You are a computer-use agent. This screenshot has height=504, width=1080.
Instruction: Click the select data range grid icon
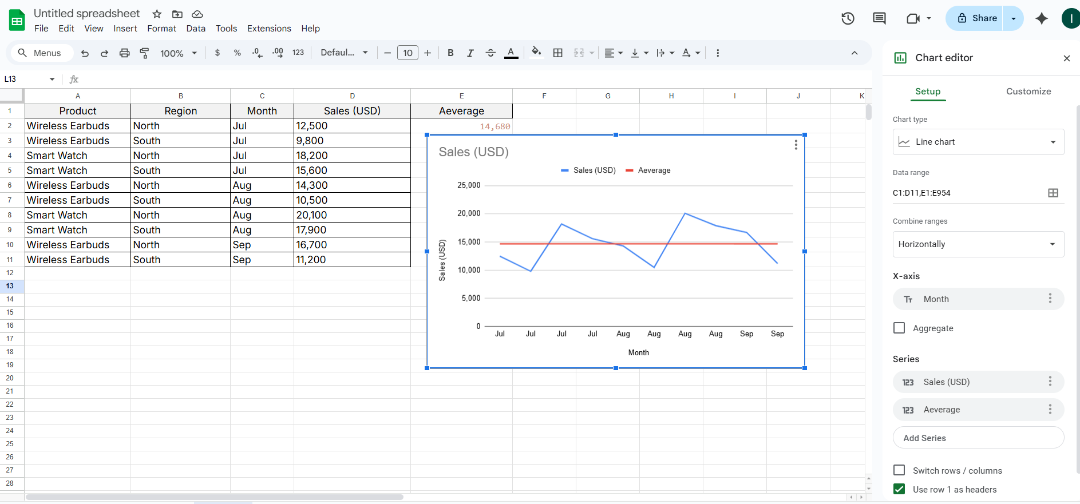1053,193
